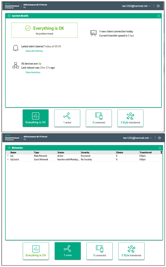Screen dimensions: 166x267
Task: Click the 'No Security' cell
Action: pyautogui.click(x=86, y=159)
